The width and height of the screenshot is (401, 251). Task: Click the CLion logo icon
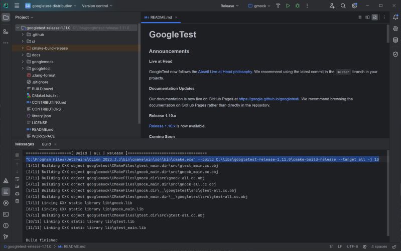click(x=6, y=6)
